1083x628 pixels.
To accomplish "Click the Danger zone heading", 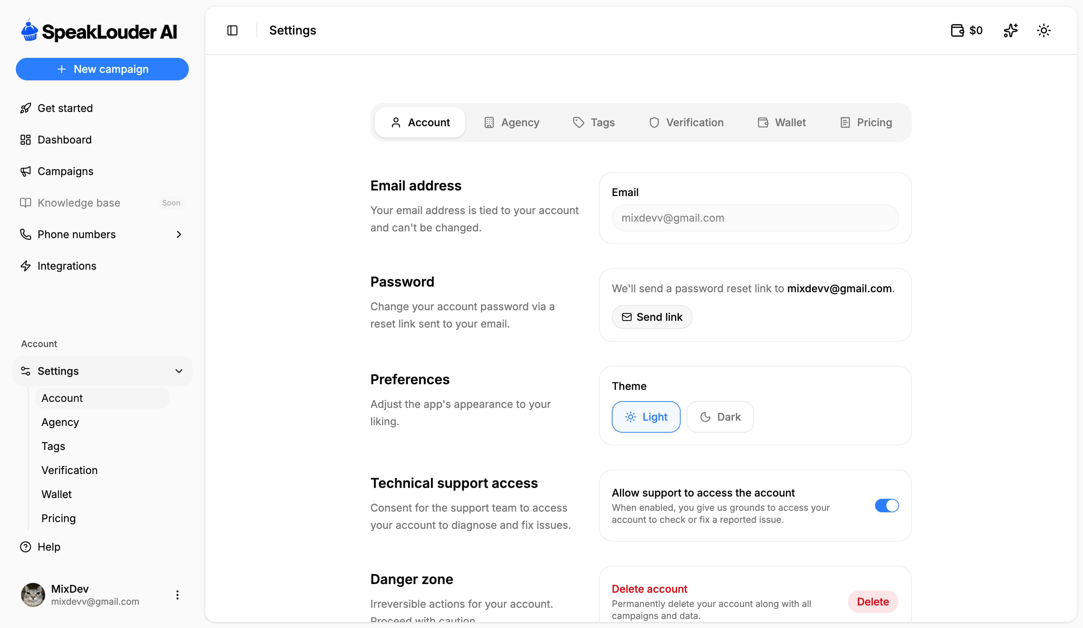I will point(412,579).
